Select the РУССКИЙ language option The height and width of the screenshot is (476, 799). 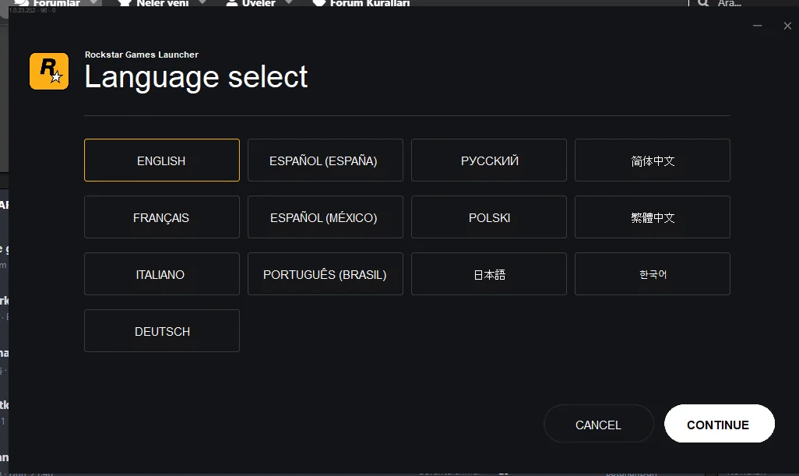coord(488,160)
